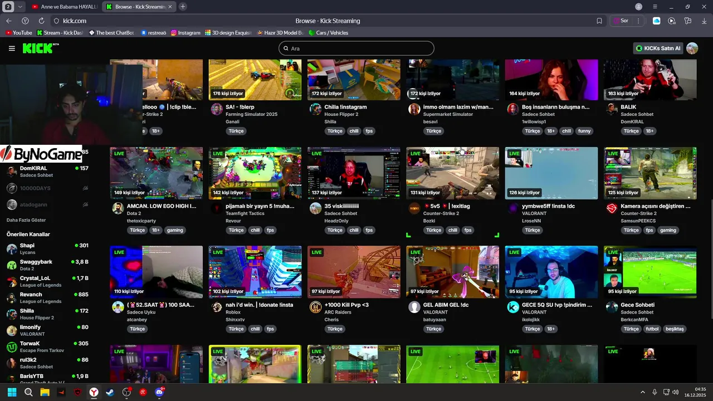Open Revanch channel in sidebar

(47, 298)
